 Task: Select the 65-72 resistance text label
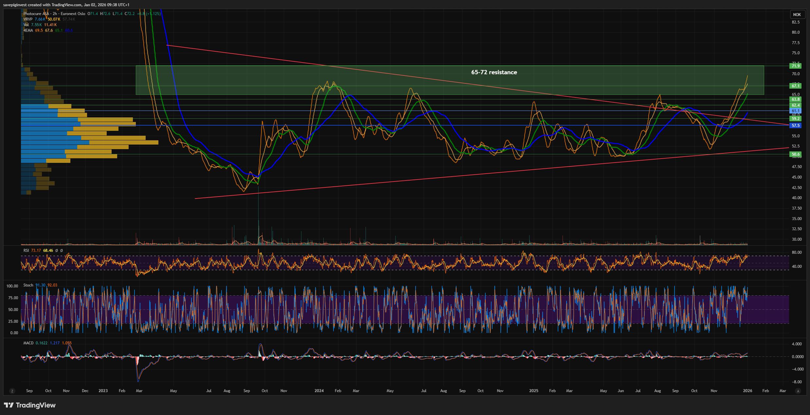click(x=494, y=72)
